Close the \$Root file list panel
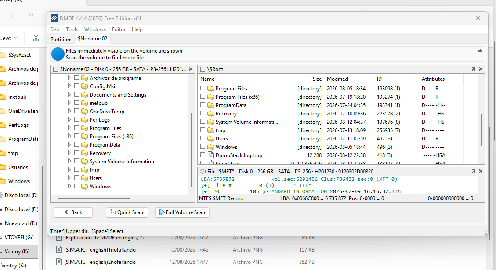The height and width of the screenshot is (270, 496). pos(481,69)
